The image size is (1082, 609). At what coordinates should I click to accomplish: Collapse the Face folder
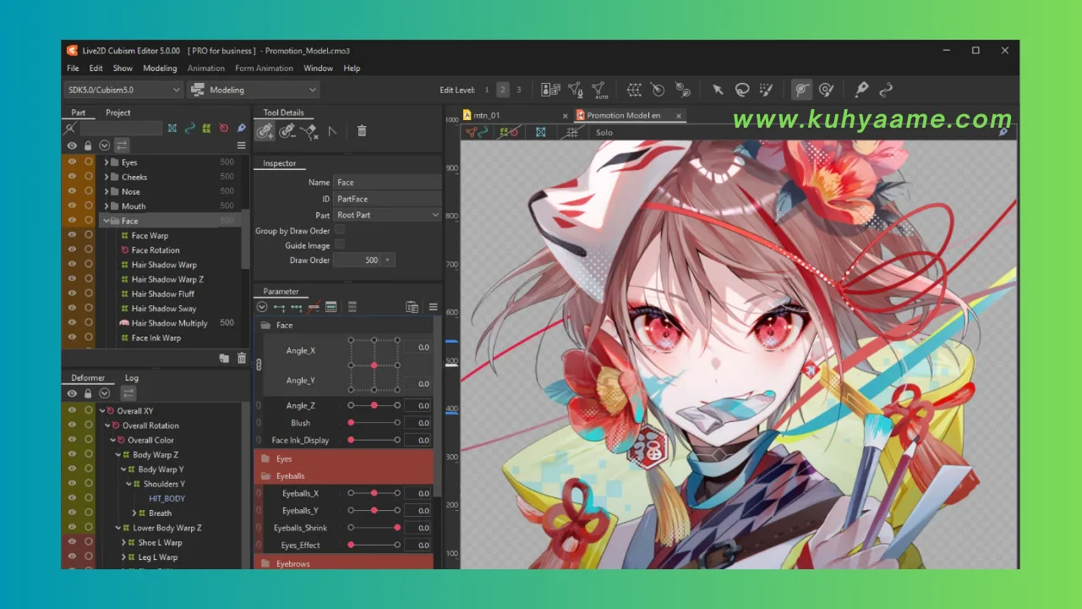(x=107, y=221)
